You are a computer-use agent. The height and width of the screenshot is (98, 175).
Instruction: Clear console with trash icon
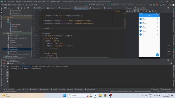[x=7, y=81]
